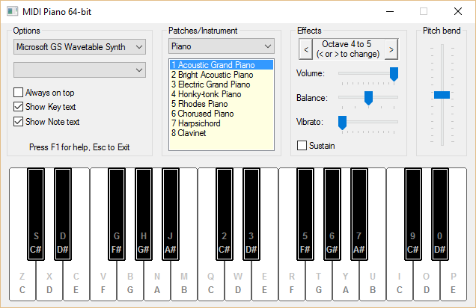Viewport: 476px width, 308px height.
Task: Expand the empty dropdown under the synth selector
Action: [x=79, y=70]
